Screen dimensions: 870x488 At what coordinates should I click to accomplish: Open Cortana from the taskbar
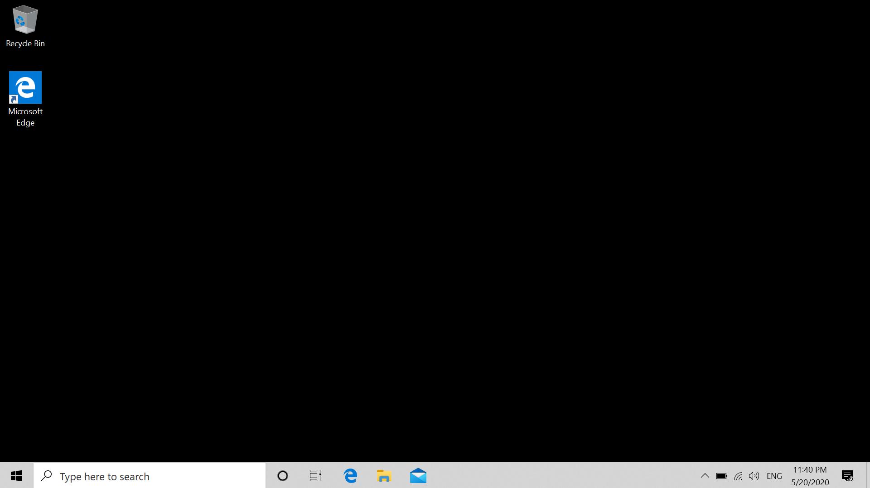point(283,476)
